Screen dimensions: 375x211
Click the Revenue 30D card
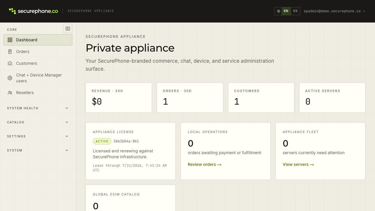coord(119,98)
